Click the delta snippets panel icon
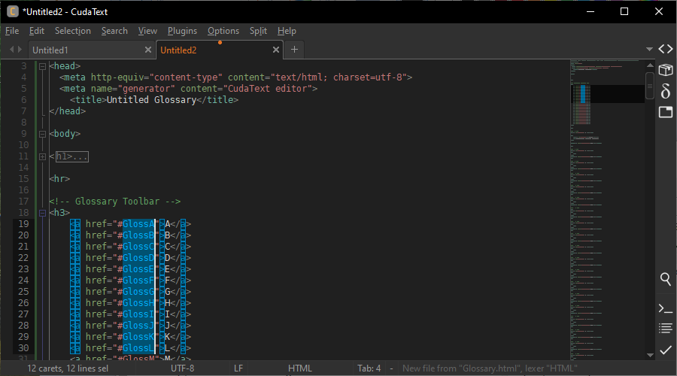 [665, 91]
